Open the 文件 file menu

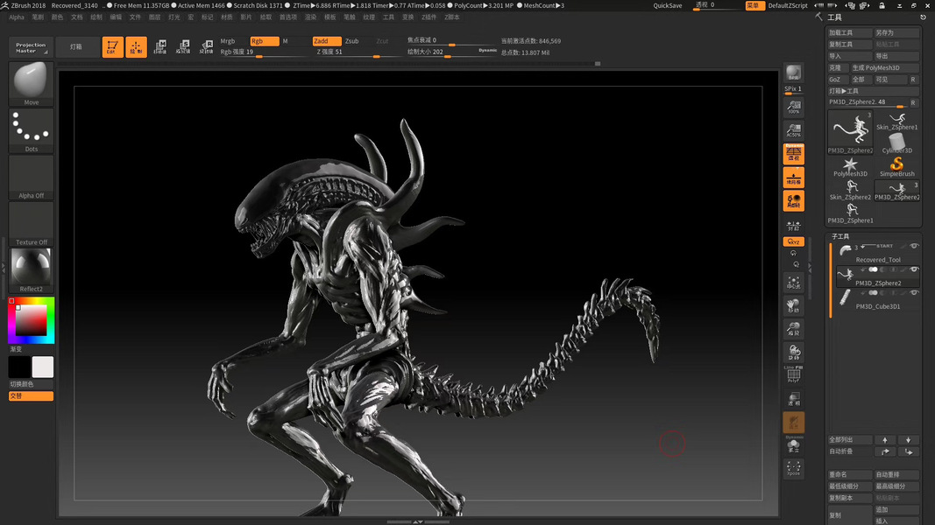tap(135, 17)
